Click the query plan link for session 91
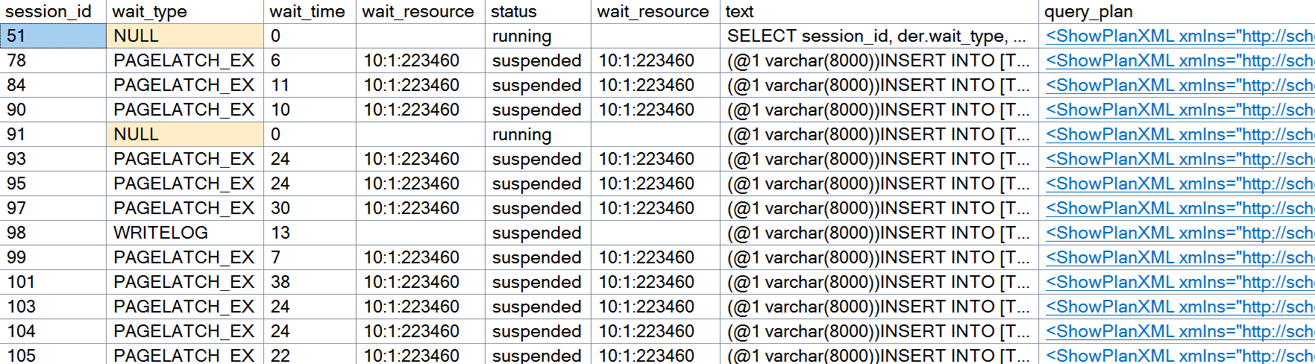Image resolution: width=1315 pixels, height=364 pixels. 1179,134
